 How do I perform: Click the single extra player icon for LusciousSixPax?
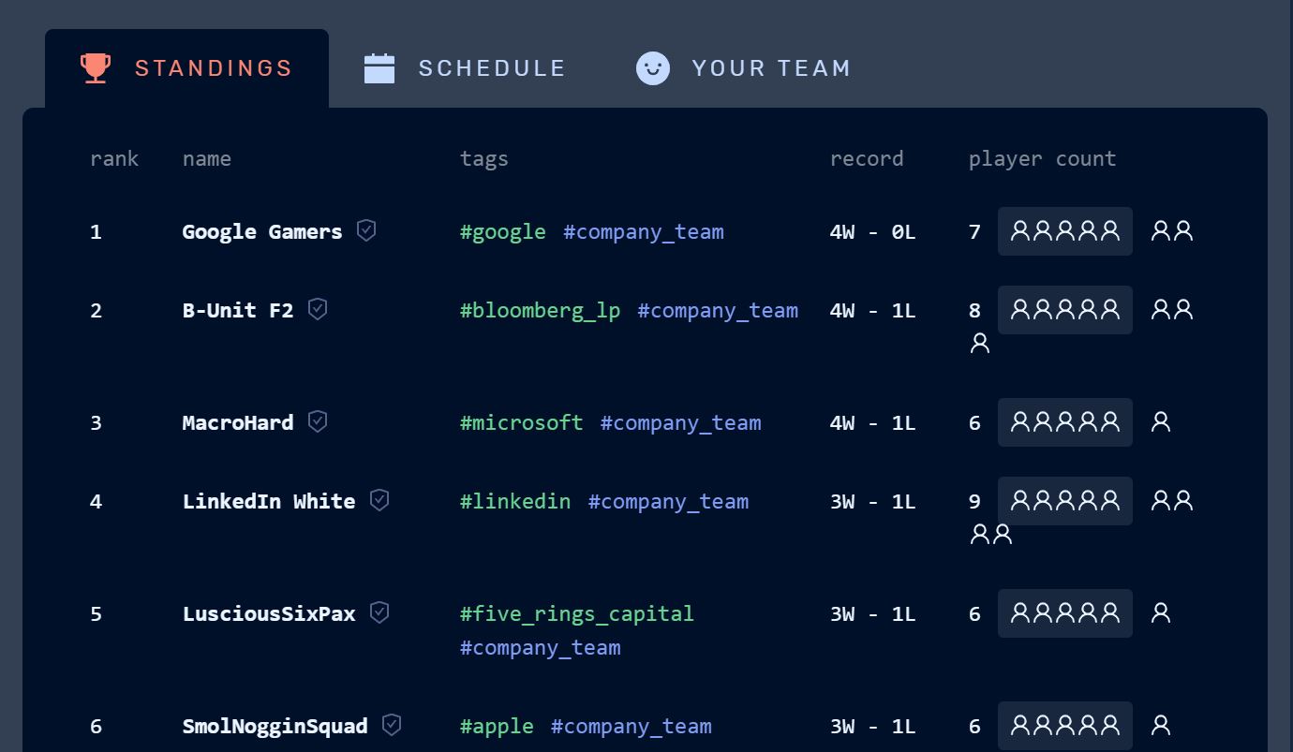1161,612
